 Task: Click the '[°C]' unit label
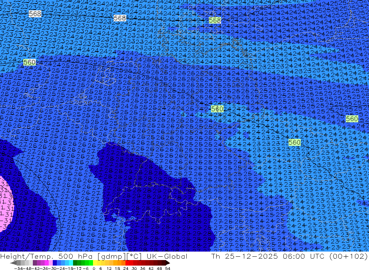[x=134, y=256]
